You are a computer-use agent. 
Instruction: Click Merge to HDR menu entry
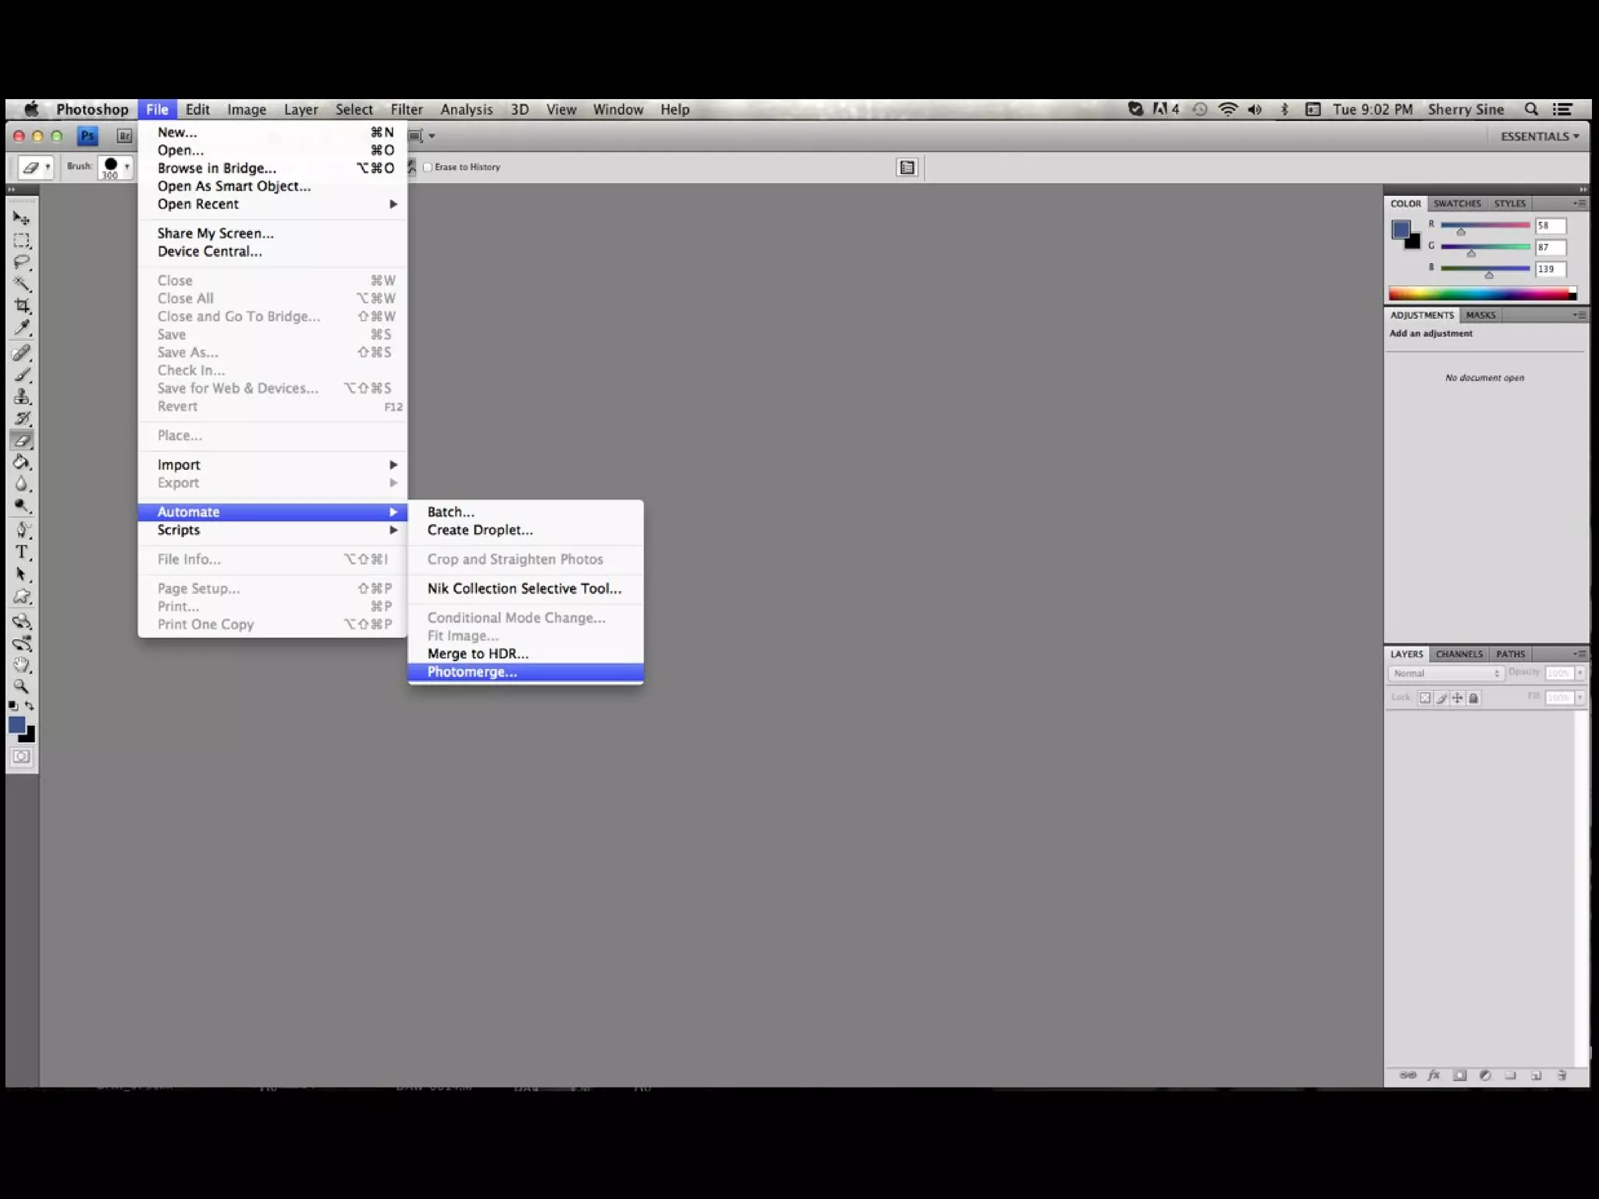pyautogui.click(x=477, y=654)
